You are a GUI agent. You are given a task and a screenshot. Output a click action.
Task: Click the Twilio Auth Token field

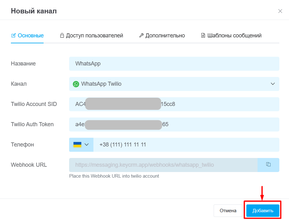coord(174,124)
